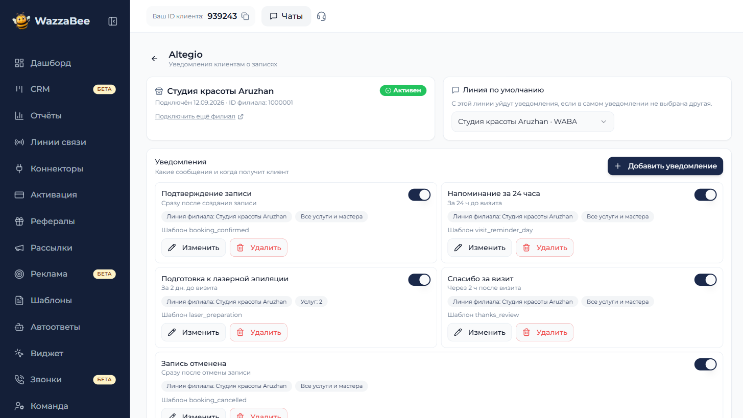743x418 pixels.
Task: Click the Рефералы gift icon
Action: click(19, 221)
